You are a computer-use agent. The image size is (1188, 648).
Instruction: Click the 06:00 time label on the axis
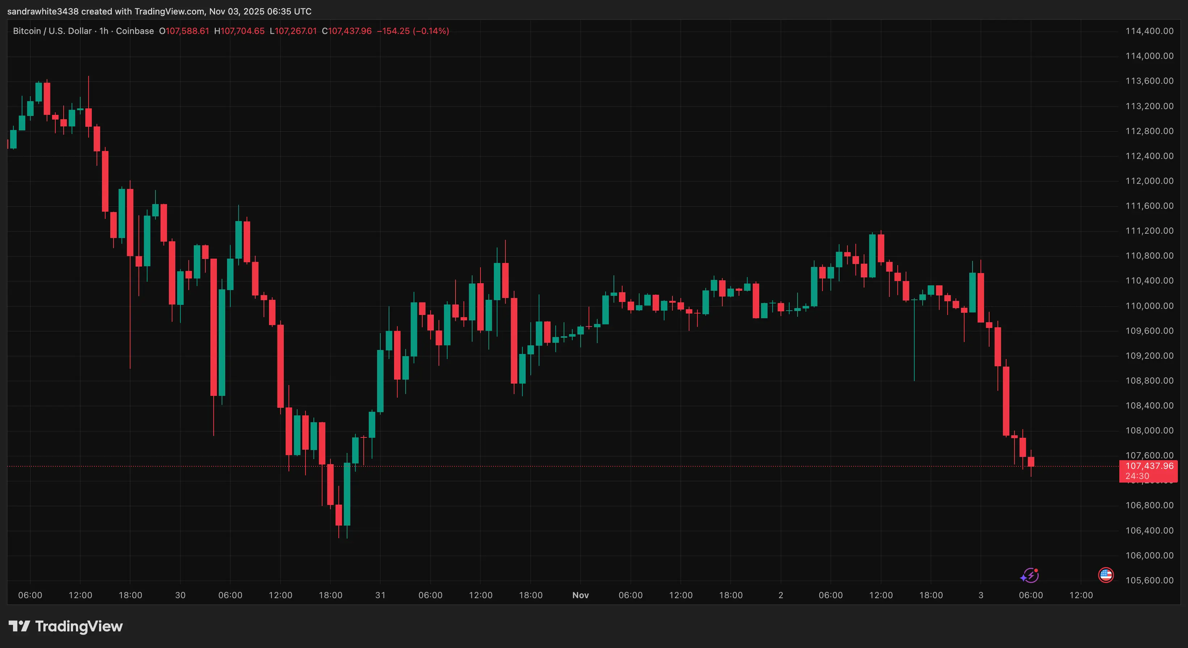click(30, 595)
